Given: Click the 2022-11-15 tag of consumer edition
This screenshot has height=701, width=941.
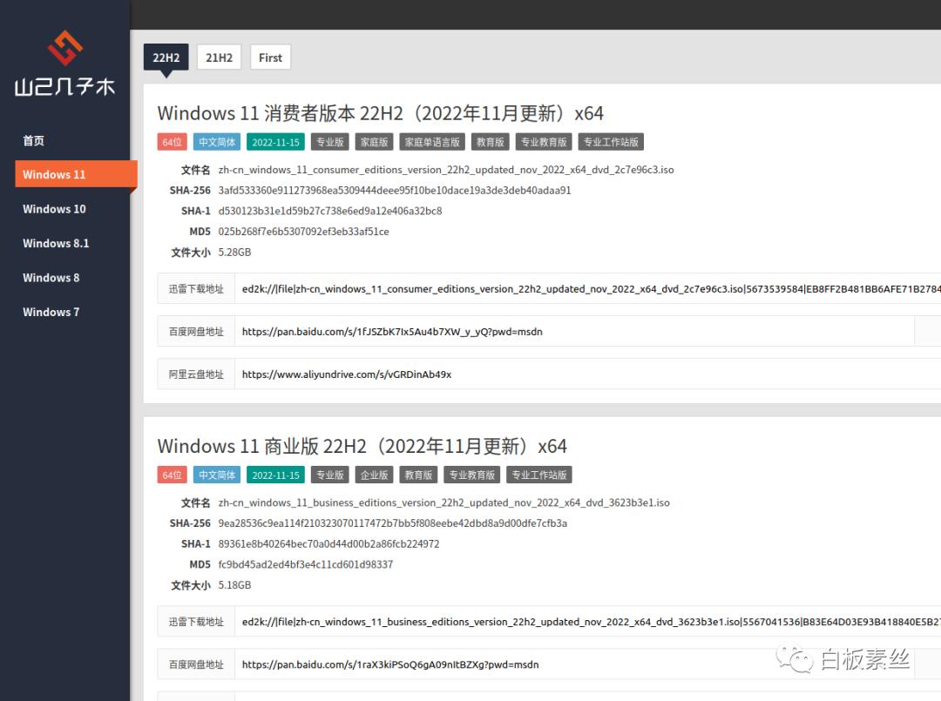Looking at the screenshot, I should 275,142.
